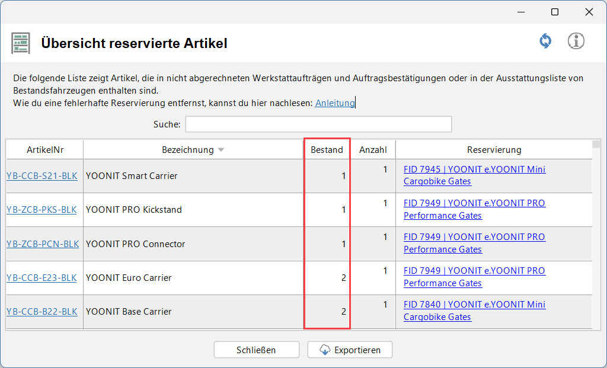The image size is (607, 368).
Task: Open article link YB-ZCB-PCN-BLK
Action: pyautogui.click(x=43, y=244)
